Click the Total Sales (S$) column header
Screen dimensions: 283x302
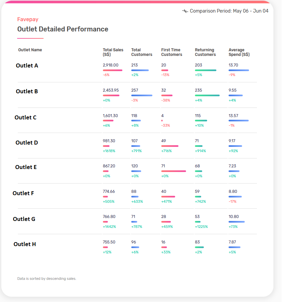click(113, 52)
